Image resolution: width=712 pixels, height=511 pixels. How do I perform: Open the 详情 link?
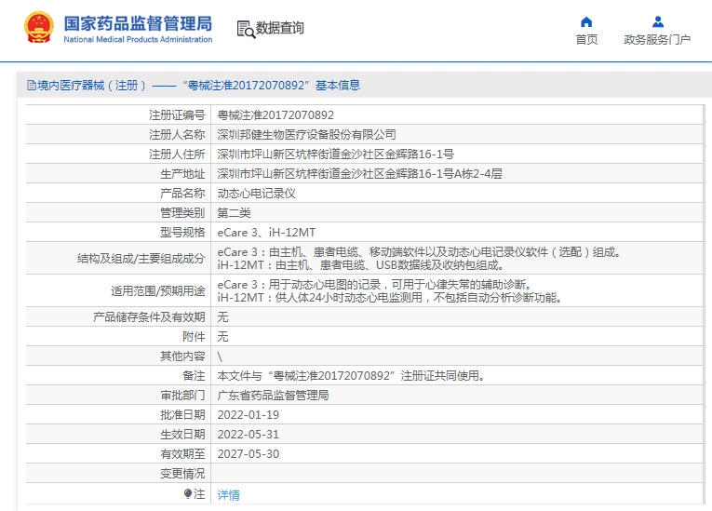click(228, 494)
